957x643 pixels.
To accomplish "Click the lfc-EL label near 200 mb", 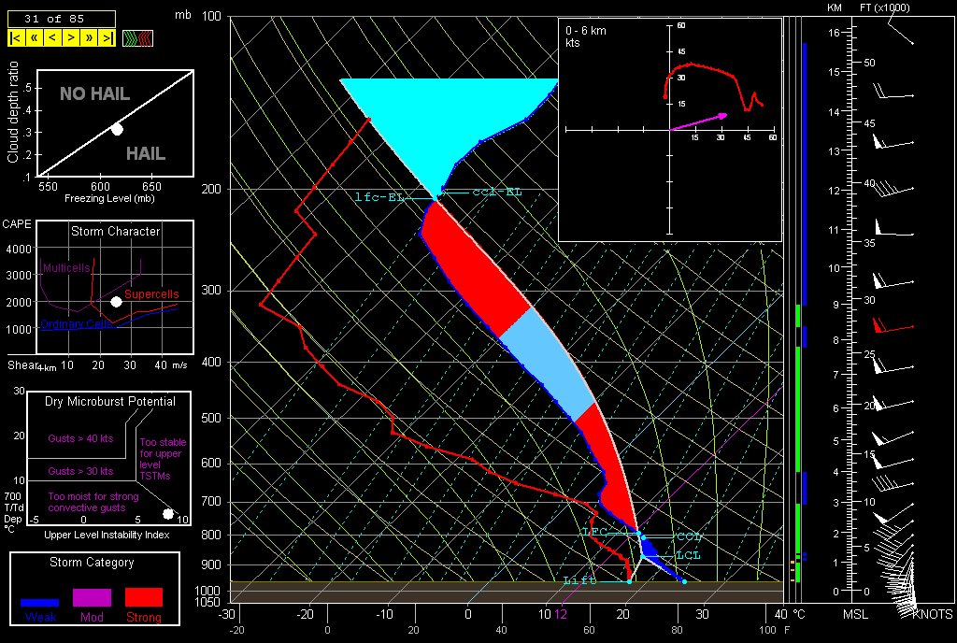I will [381, 197].
